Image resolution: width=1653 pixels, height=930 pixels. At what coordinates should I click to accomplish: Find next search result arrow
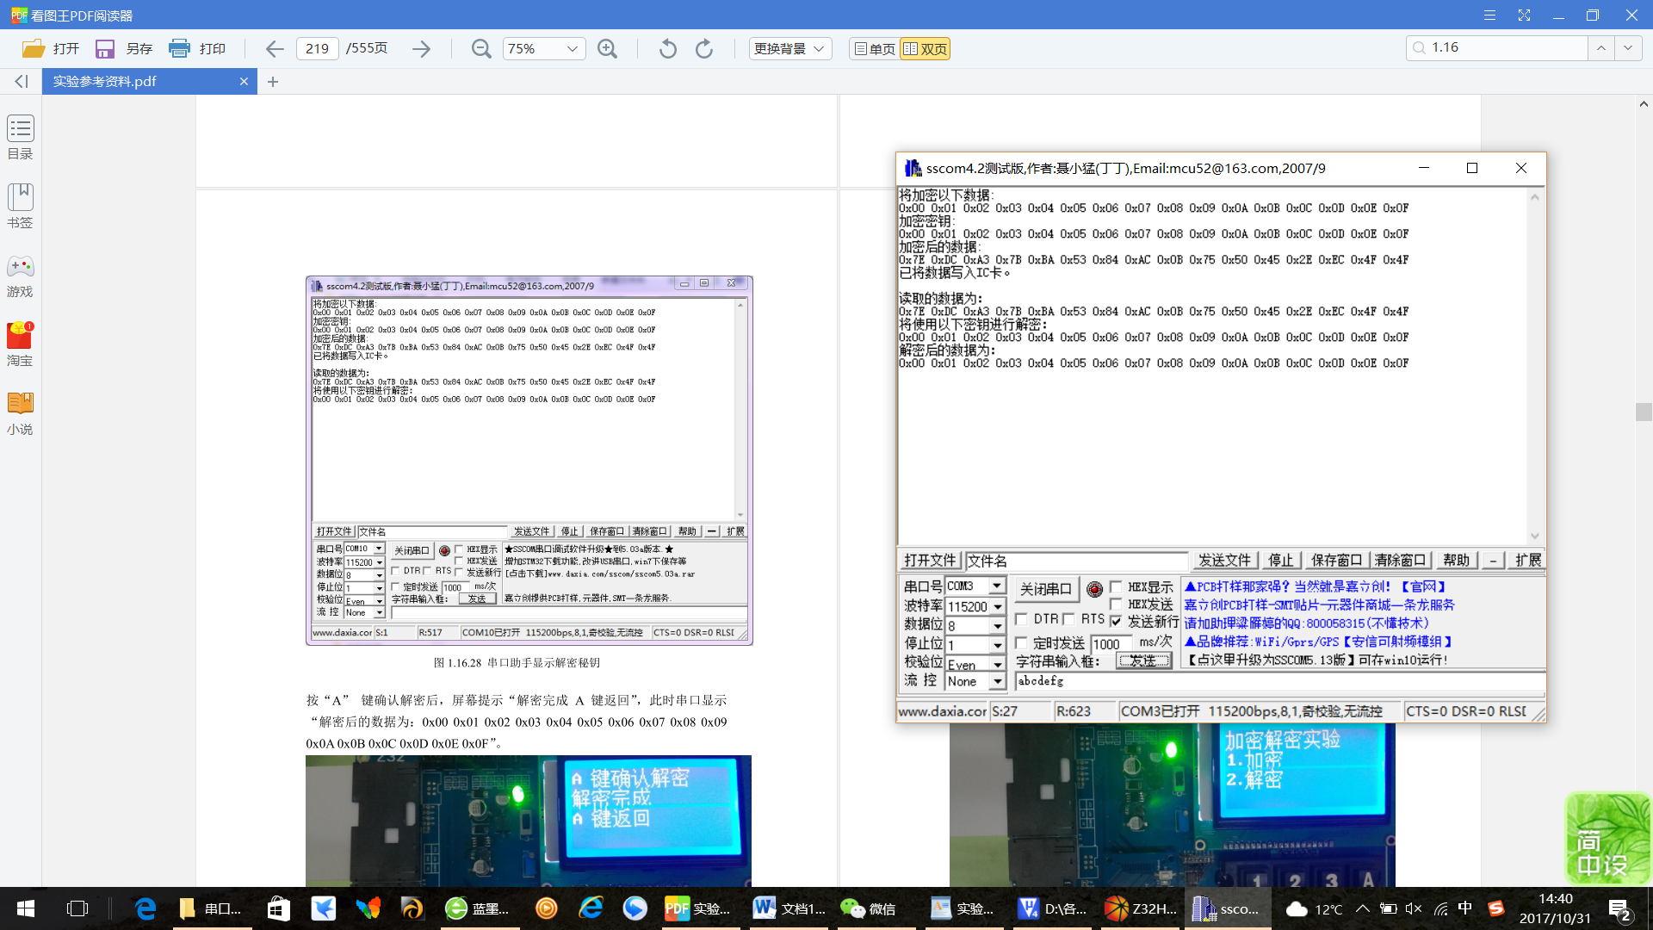click(1627, 48)
